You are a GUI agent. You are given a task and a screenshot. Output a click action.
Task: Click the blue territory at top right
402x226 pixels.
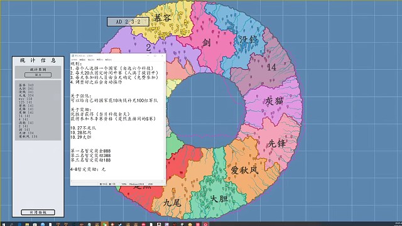[247, 39]
